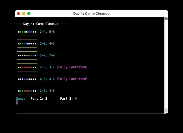The image size is (183, 133).
Task: Click the '2-6, 4-8' range text
Action: (x=47, y=91)
